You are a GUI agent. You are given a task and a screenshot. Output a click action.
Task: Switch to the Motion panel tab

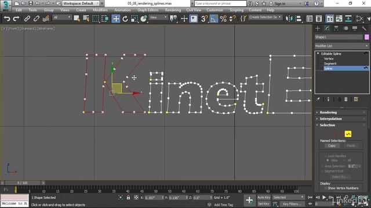[x=345, y=28]
